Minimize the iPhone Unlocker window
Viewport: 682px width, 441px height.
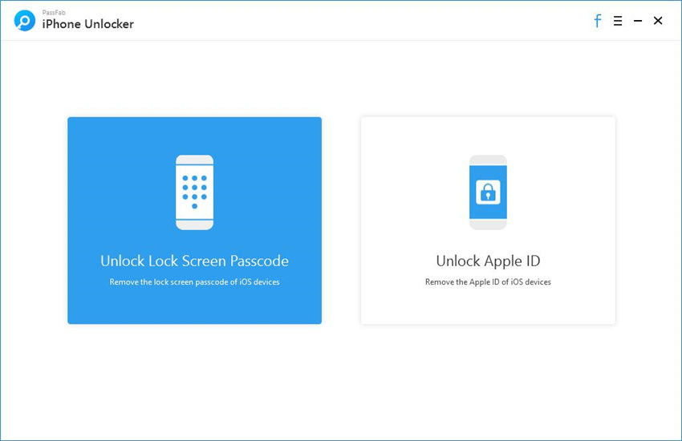(x=638, y=21)
